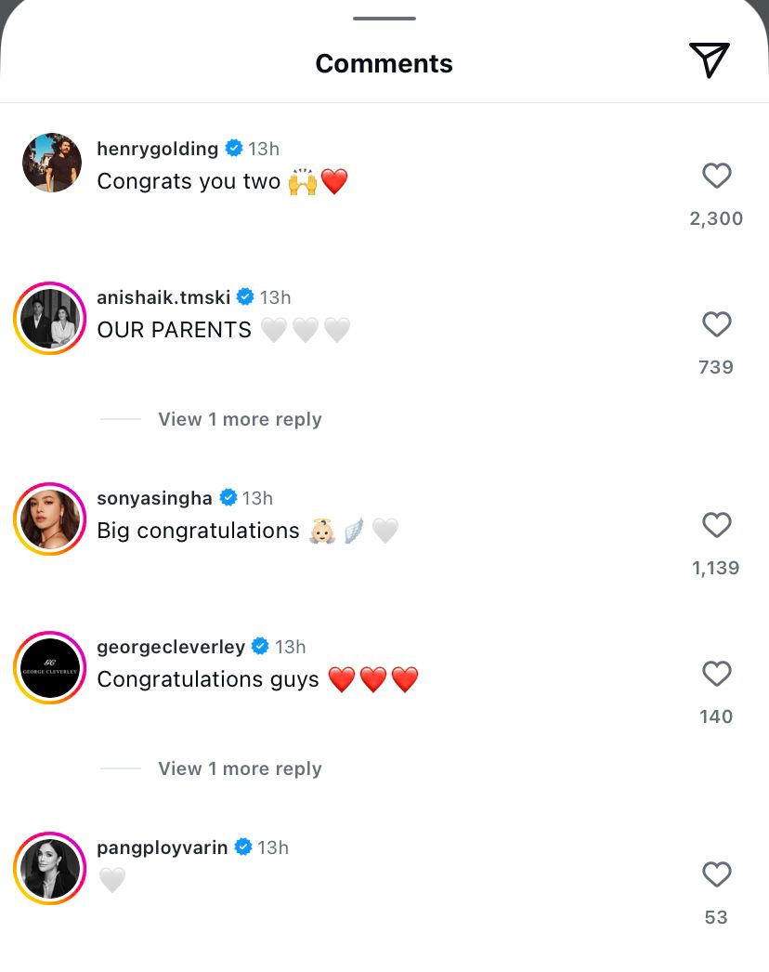
Task: Open the sonyasingha username link
Action: click(154, 498)
